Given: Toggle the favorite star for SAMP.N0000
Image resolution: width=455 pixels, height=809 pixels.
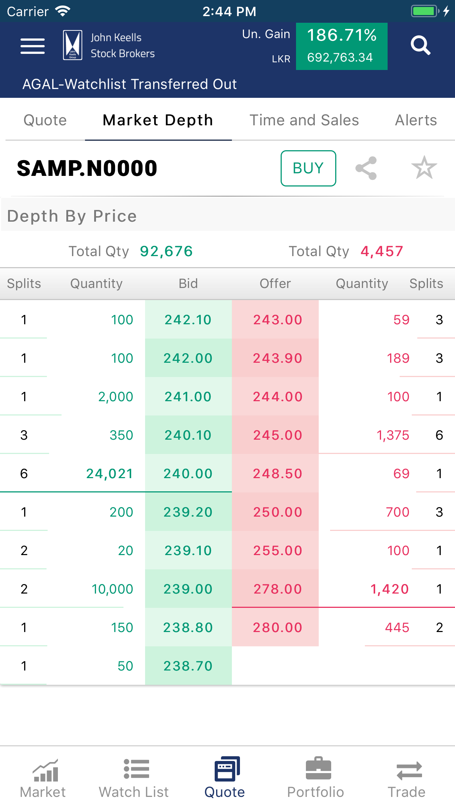Looking at the screenshot, I should pyautogui.click(x=424, y=168).
